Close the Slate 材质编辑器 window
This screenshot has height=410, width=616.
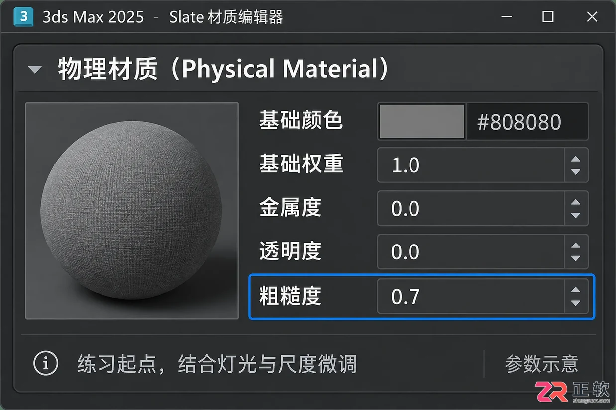[x=592, y=17]
